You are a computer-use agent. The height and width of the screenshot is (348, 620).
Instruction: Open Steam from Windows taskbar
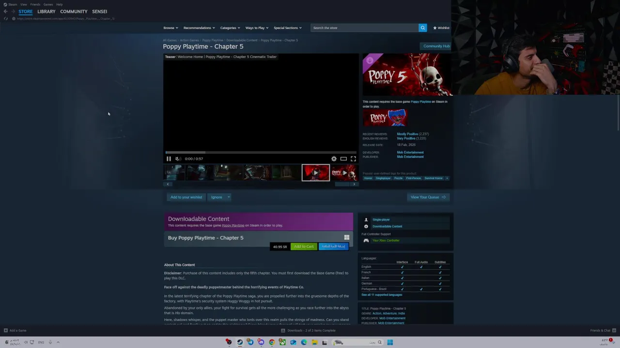[x=240, y=342]
